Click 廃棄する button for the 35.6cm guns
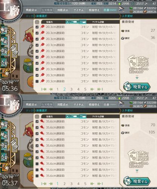The image size is (157, 189). (137, 181)
